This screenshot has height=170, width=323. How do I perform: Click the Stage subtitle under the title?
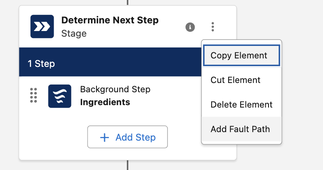pos(74,33)
